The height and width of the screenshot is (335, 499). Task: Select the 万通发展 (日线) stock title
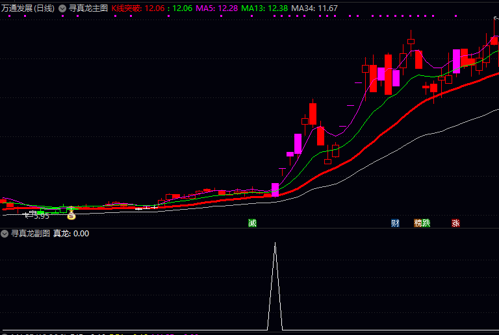28,8
